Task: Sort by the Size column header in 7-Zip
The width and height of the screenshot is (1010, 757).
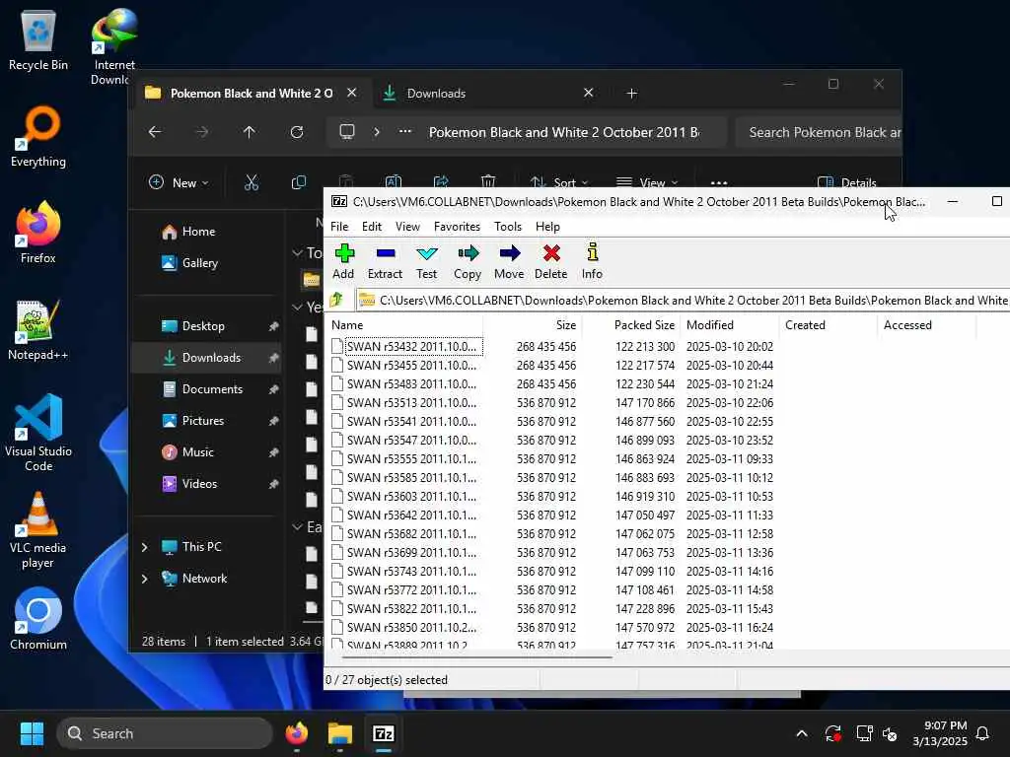Action: click(x=533, y=325)
